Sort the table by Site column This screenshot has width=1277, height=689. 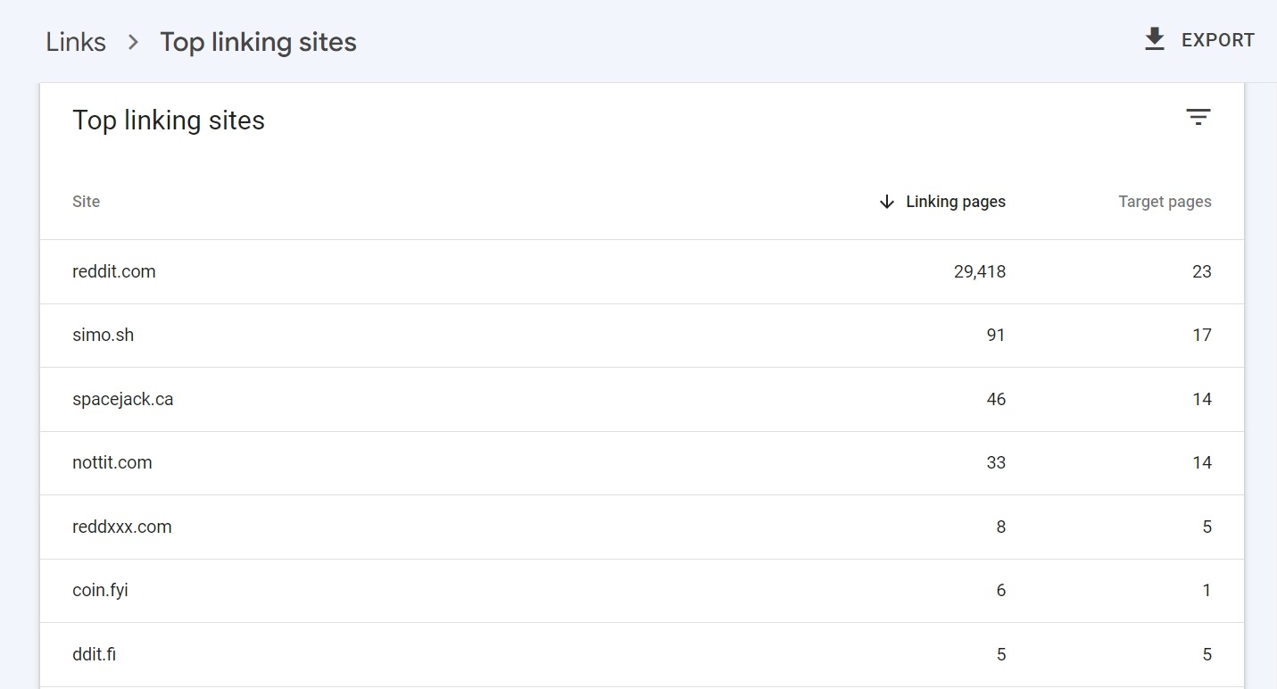tap(86, 202)
